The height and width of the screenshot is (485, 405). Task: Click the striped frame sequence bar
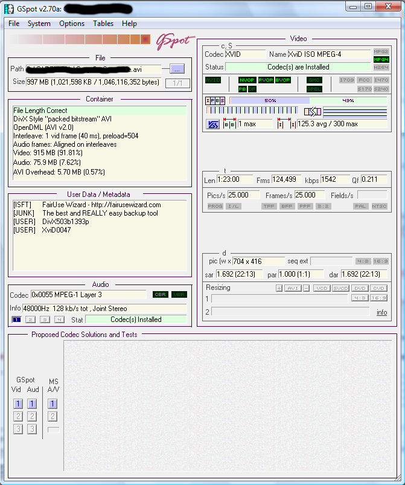[x=252, y=110]
